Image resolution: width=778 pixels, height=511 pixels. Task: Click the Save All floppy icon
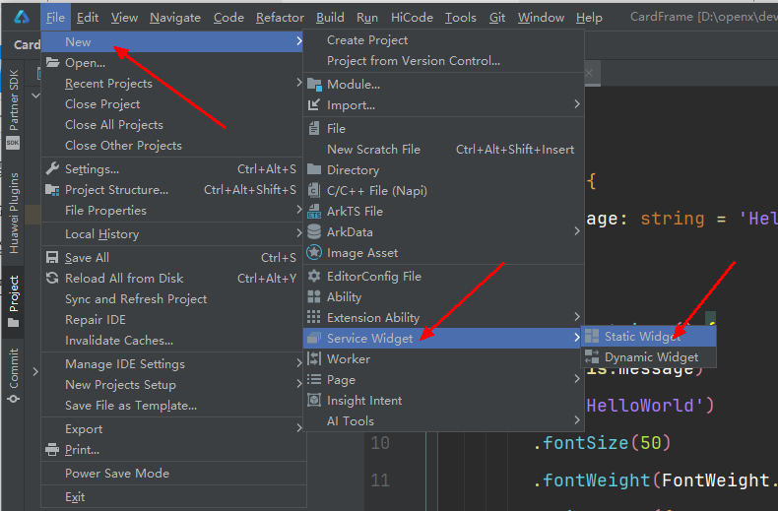[x=52, y=257]
